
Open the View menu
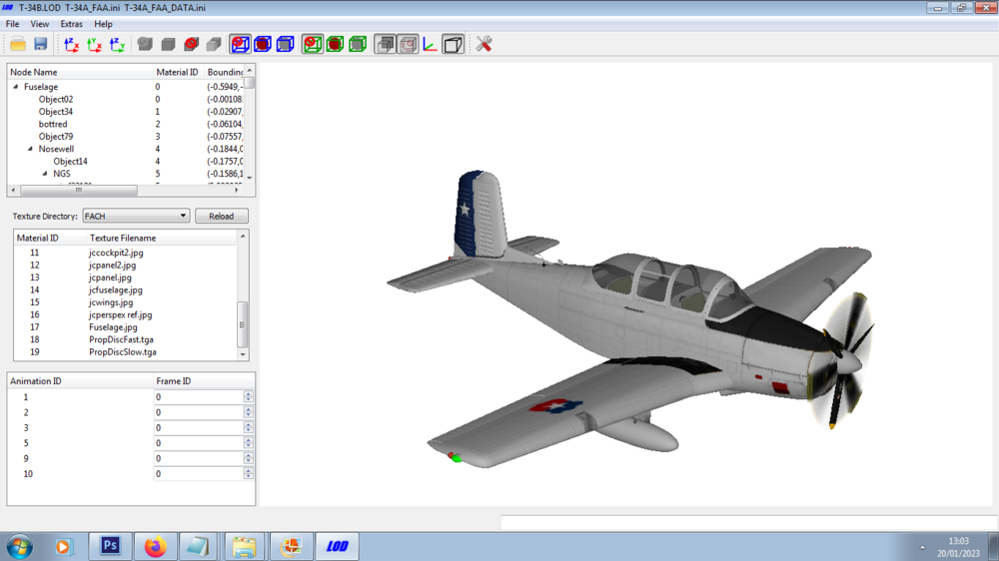click(x=40, y=24)
